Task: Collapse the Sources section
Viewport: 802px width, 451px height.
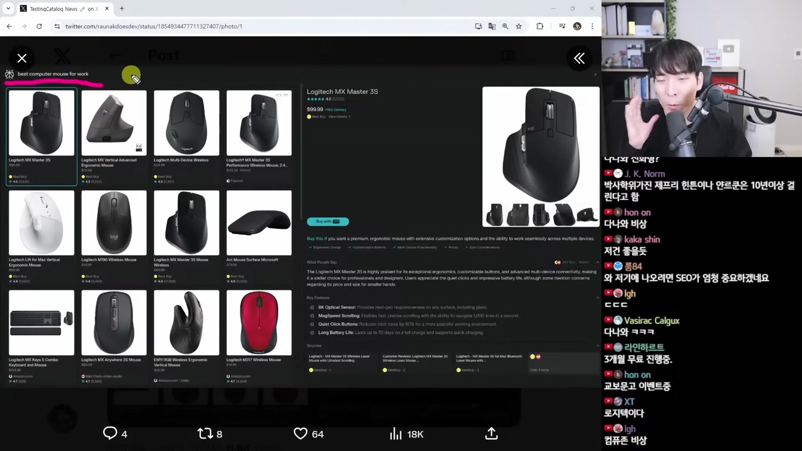Action: (597, 346)
